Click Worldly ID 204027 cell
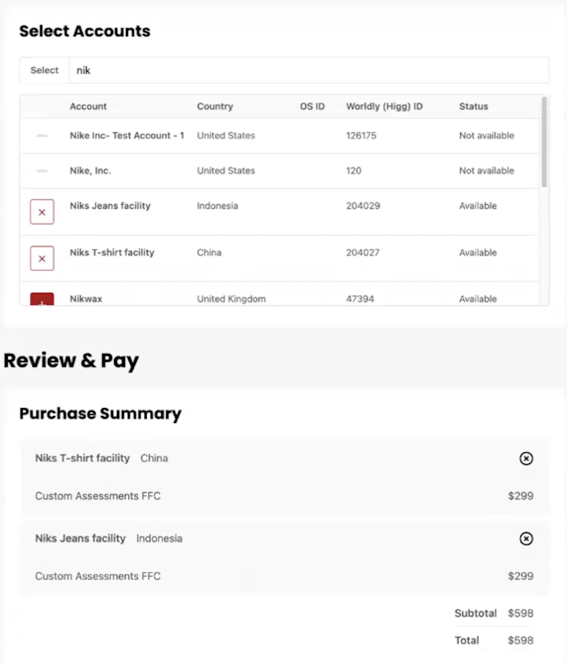Image resolution: width=567 pixels, height=663 pixels. pyautogui.click(x=363, y=252)
